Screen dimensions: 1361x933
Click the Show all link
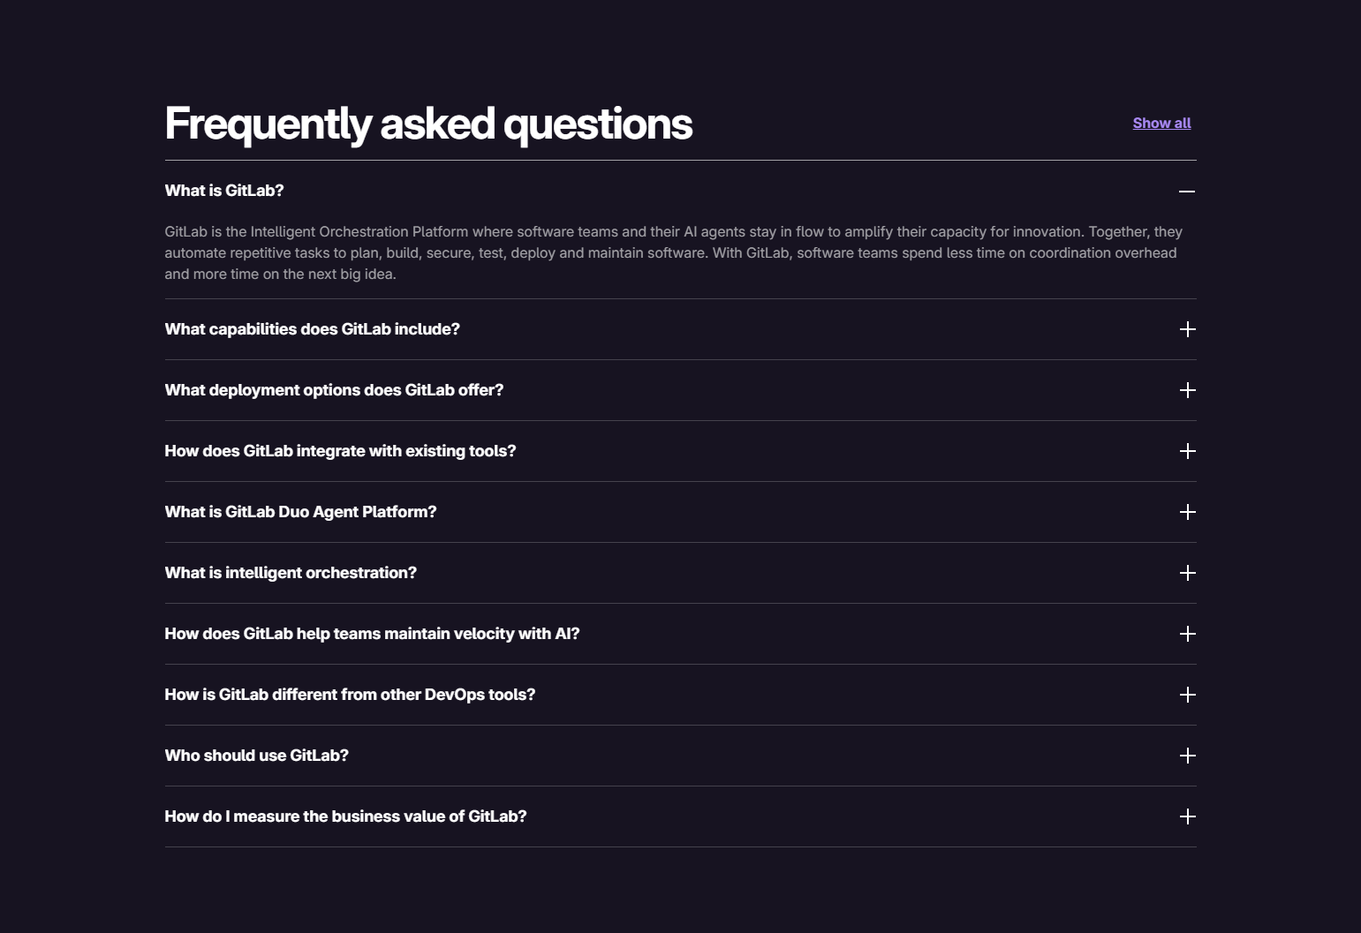tap(1161, 123)
